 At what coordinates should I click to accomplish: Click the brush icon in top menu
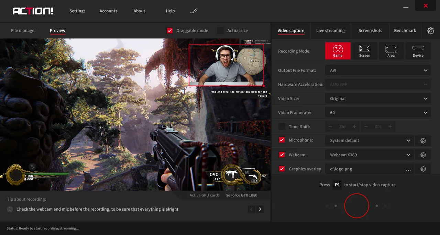[194, 11]
